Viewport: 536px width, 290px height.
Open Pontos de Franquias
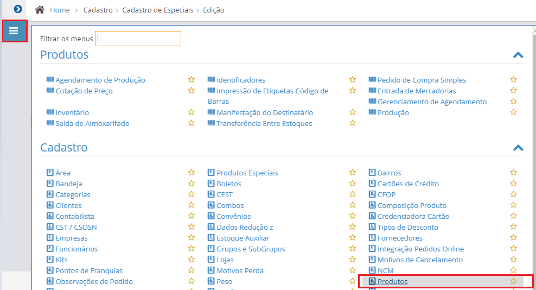point(89,271)
